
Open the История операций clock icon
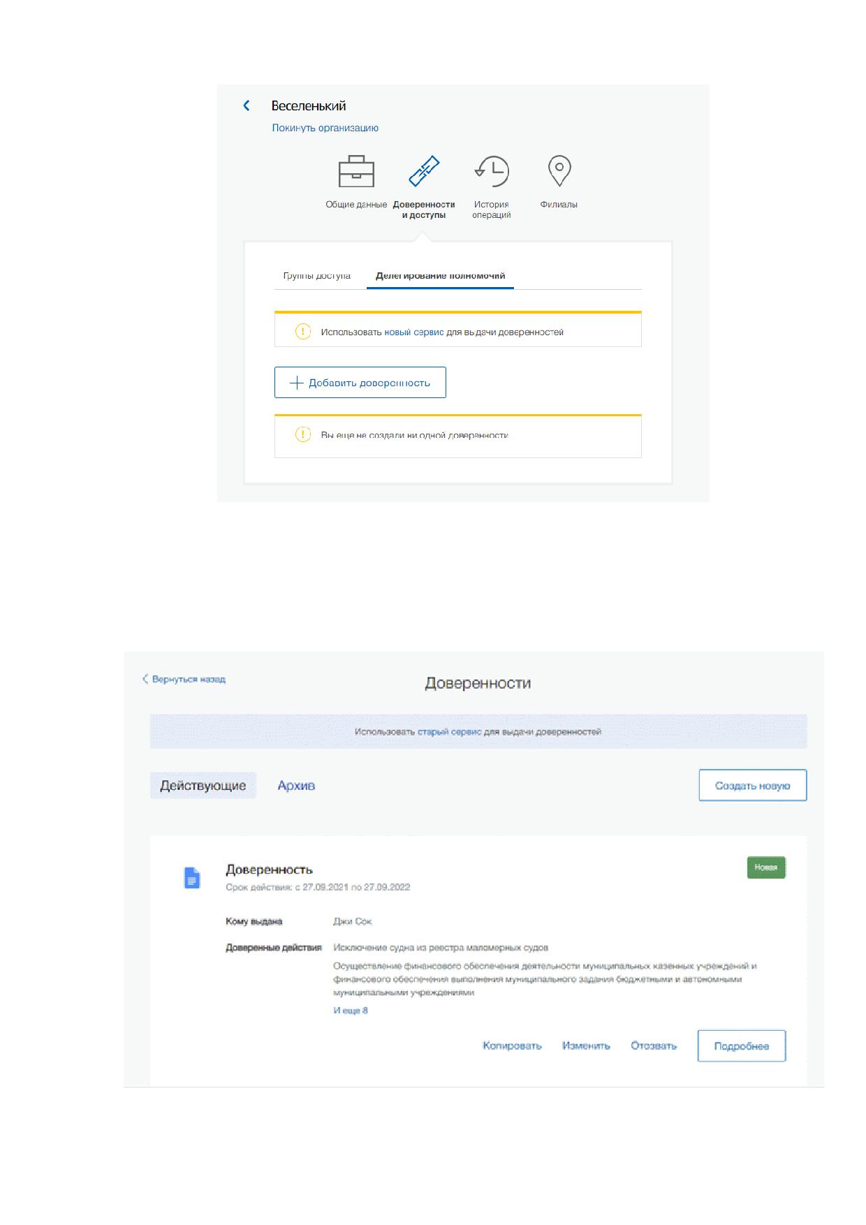492,171
